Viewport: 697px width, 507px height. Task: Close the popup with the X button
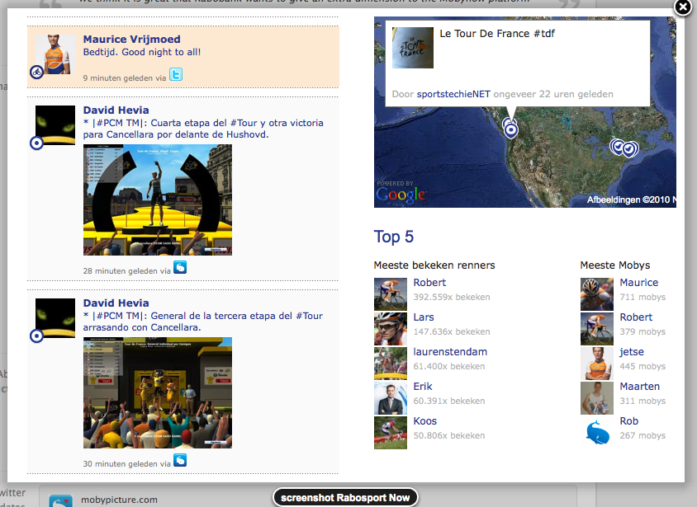(682, 7)
